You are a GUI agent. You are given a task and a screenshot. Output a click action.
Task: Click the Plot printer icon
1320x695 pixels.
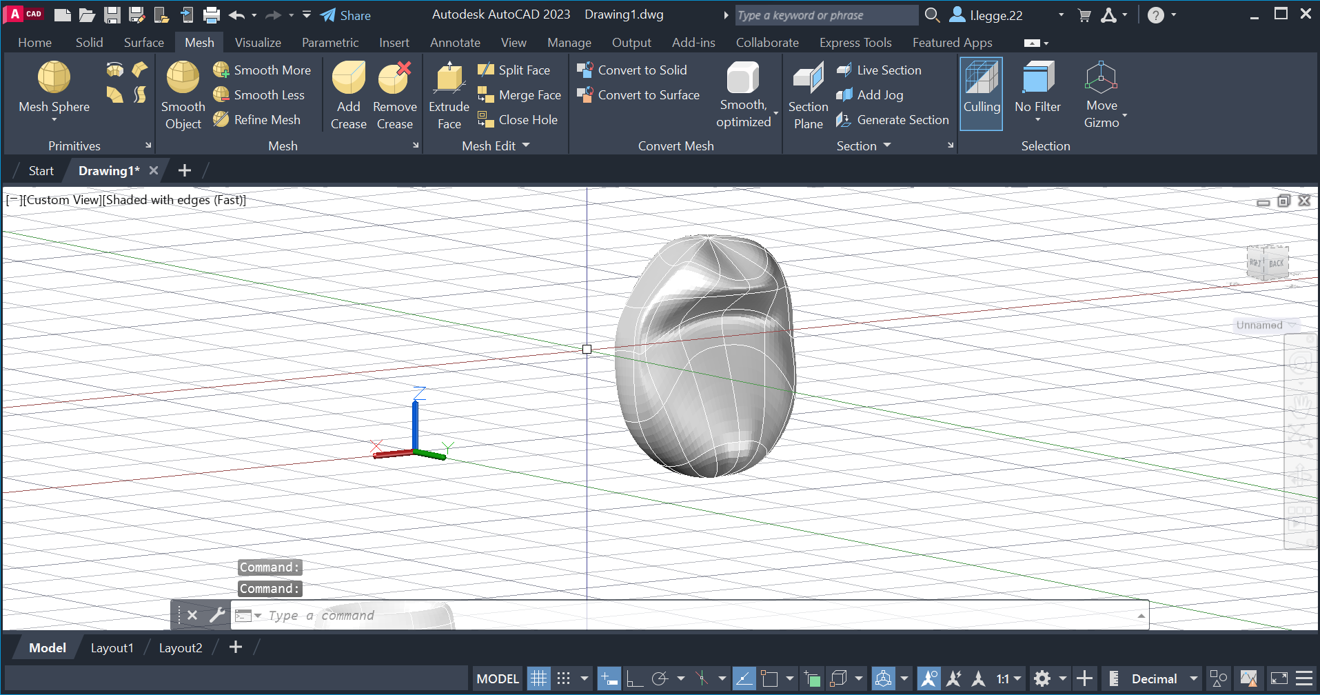[x=212, y=14]
